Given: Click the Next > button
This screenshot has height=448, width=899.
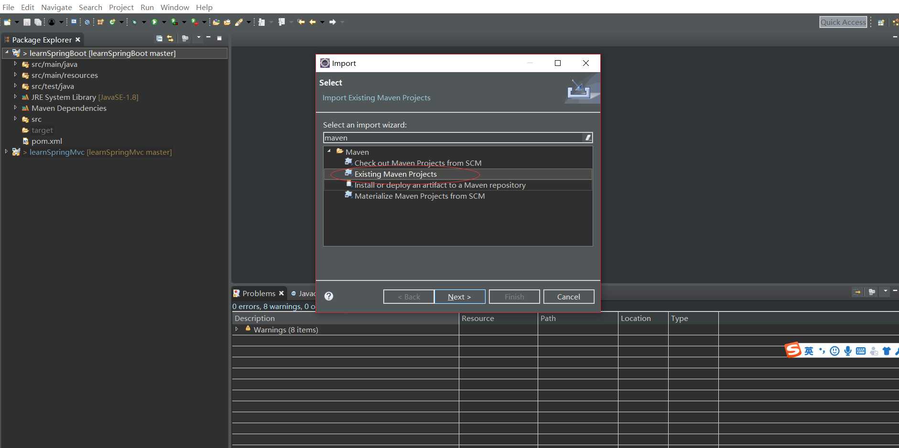Looking at the screenshot, I should coord(459,297).
